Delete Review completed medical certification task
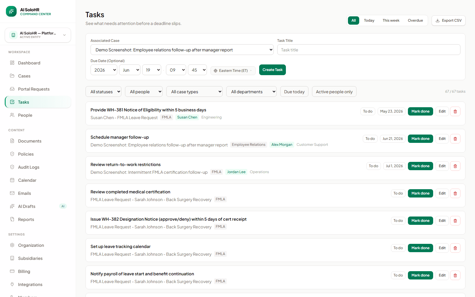 point(455,193)
